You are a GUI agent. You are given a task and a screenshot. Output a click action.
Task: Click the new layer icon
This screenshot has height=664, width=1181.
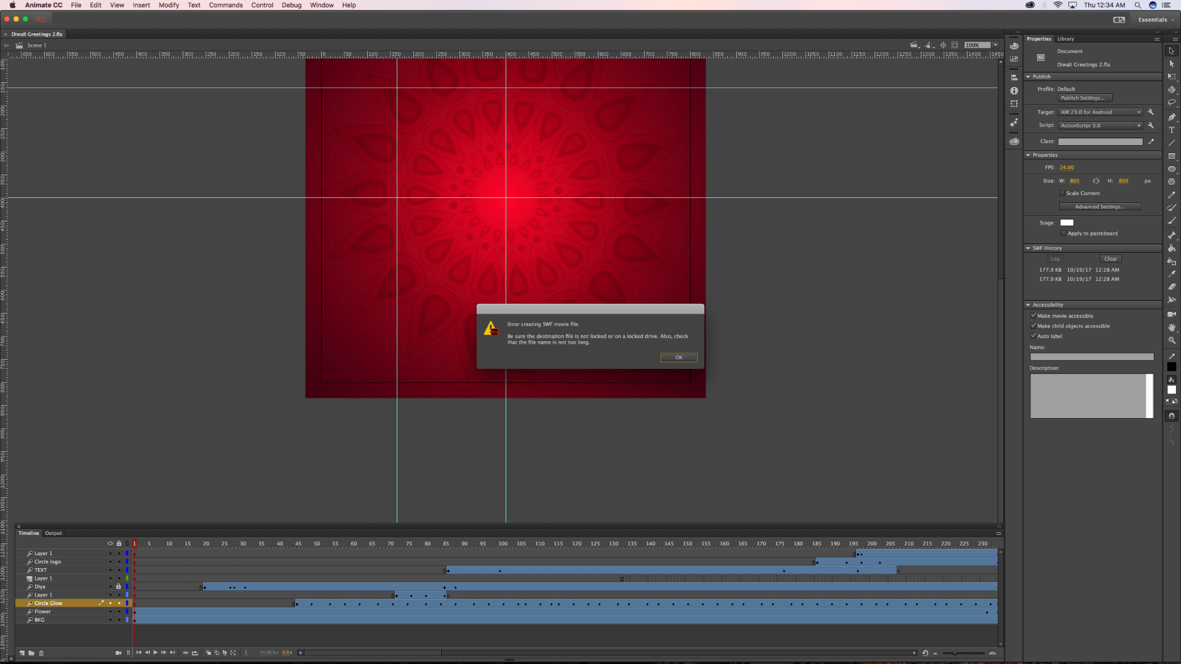22,653
